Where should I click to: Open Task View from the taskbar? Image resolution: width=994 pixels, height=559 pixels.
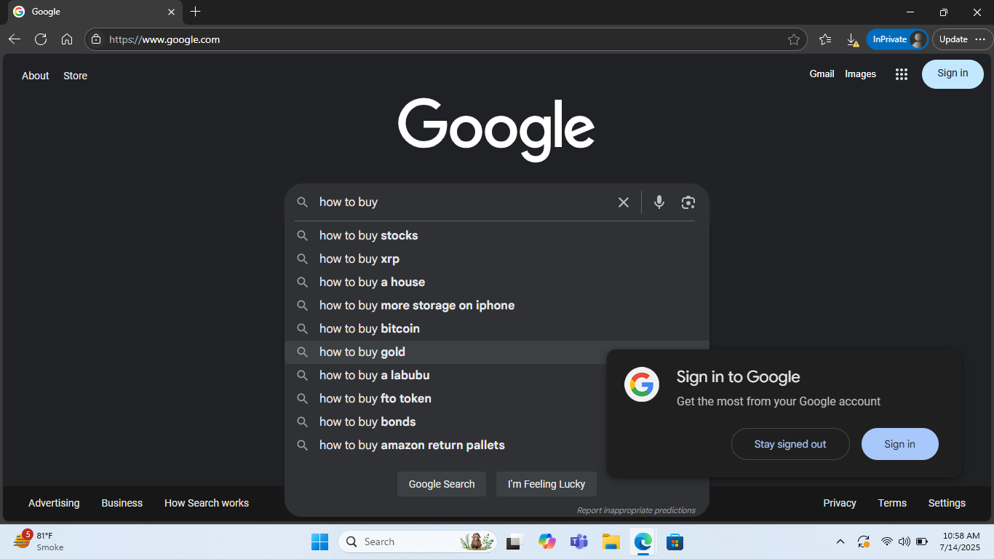pos(515,542)
